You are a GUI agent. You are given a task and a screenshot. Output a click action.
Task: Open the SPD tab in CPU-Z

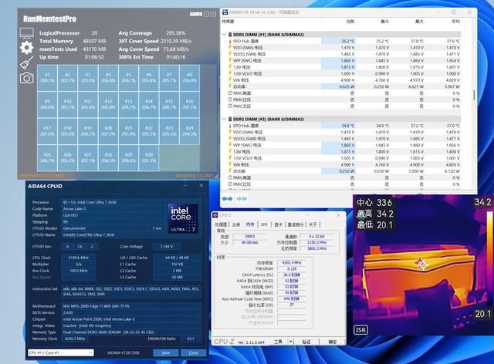264,224
